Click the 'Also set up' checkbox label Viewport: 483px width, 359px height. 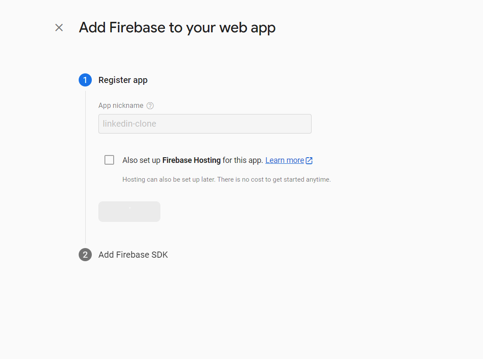[192, 160]
